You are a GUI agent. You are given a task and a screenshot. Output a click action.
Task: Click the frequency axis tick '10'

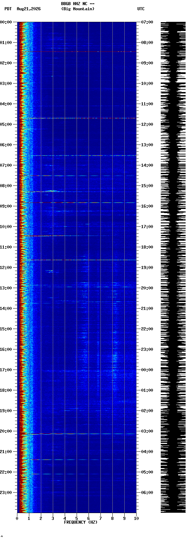click(x=136, y=519)
